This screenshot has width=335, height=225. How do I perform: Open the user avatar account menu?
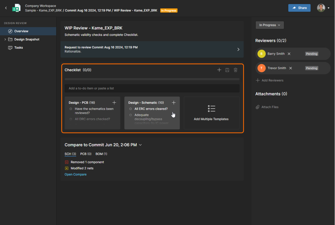point(323,8)
